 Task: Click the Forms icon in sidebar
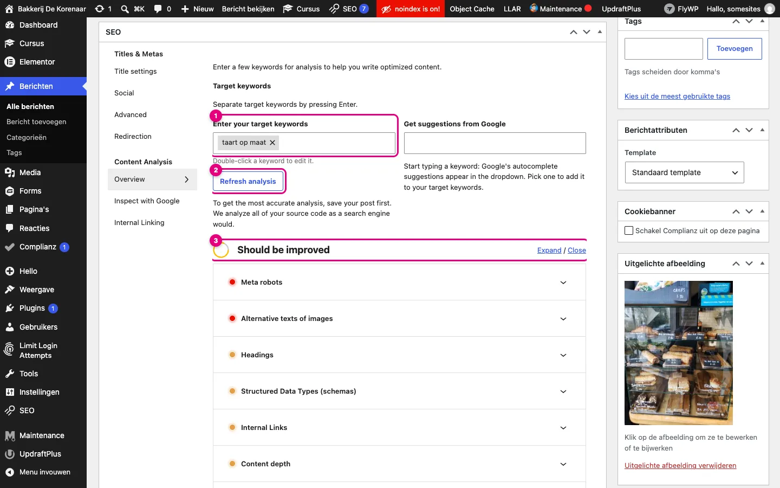9,191
